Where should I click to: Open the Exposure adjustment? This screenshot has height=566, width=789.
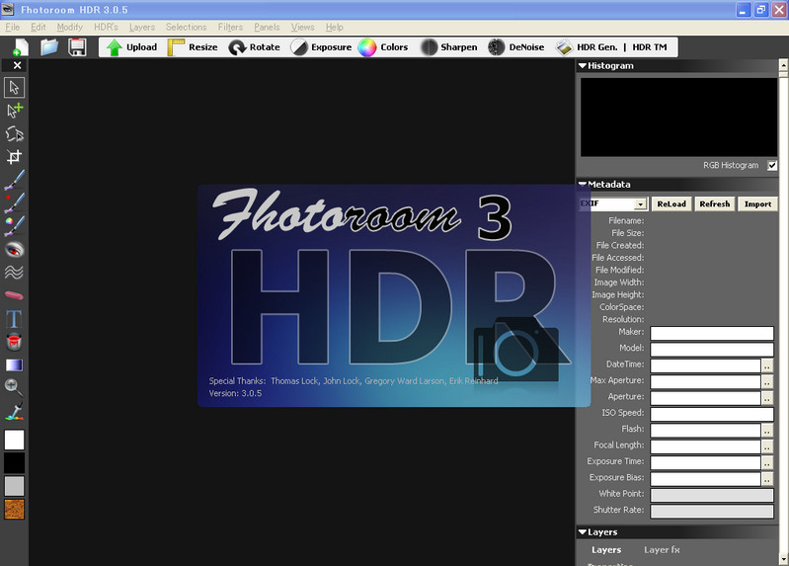click(x=321, y=47)
